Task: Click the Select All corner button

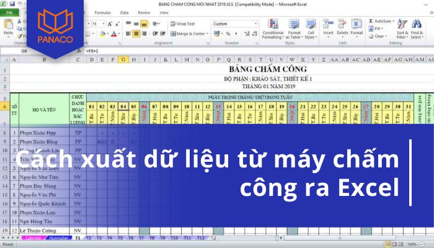Action: pos(5,60)
